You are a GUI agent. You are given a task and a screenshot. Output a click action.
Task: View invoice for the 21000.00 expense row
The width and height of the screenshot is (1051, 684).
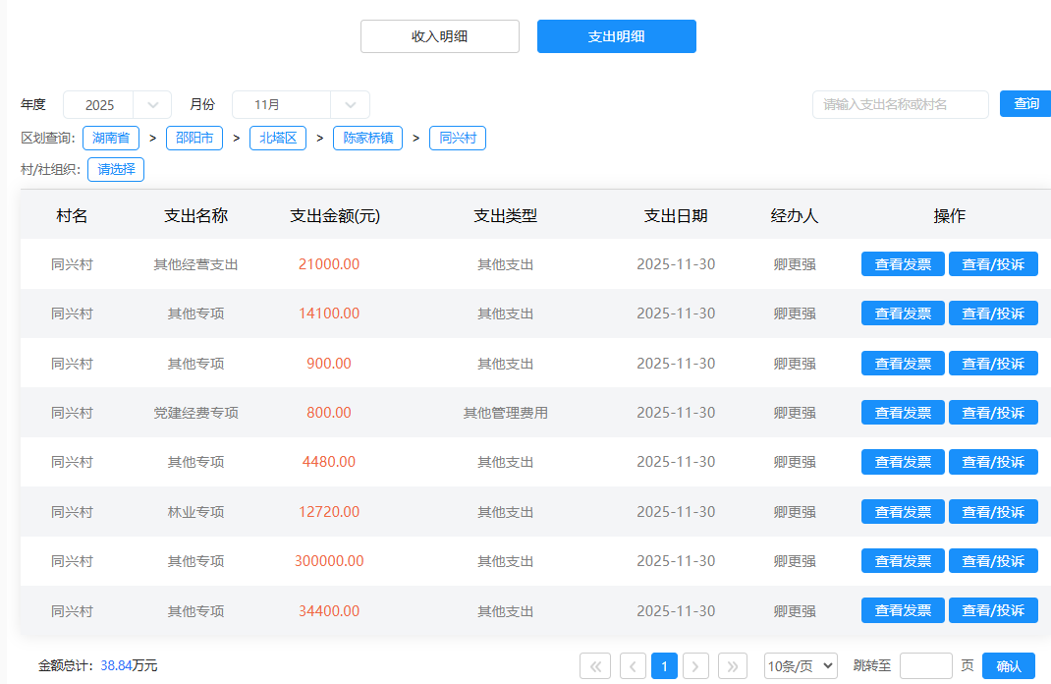[903, 264]
